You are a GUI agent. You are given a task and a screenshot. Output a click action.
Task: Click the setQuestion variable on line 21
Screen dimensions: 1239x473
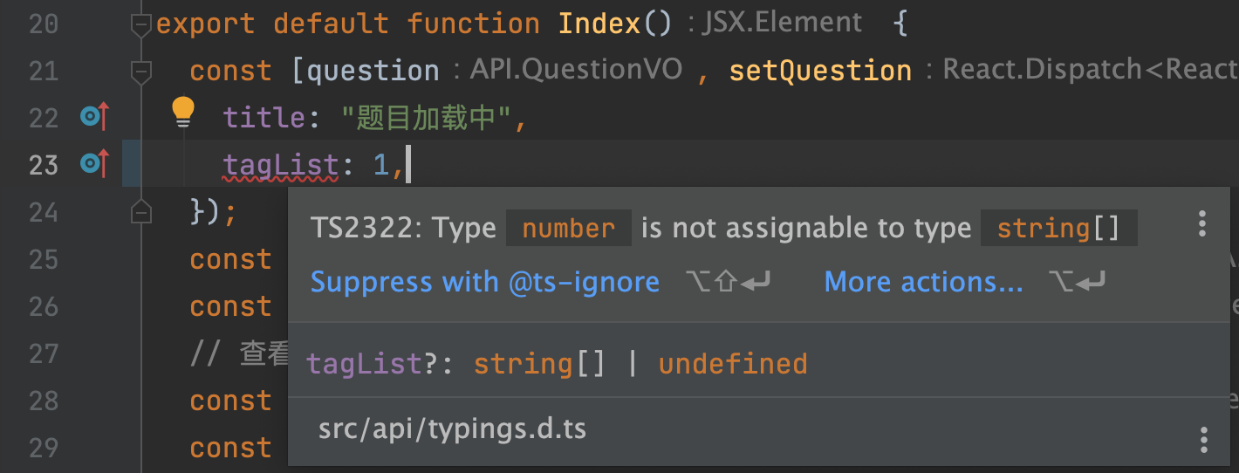(820, 71)
